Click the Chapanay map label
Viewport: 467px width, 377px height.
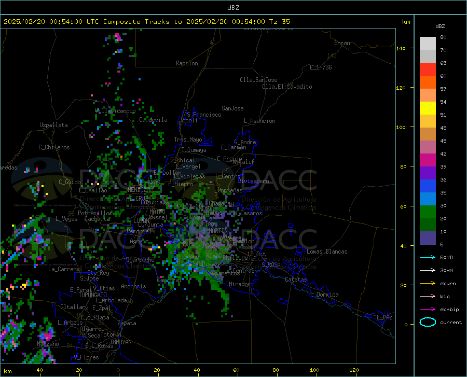[x=221, y=203]
